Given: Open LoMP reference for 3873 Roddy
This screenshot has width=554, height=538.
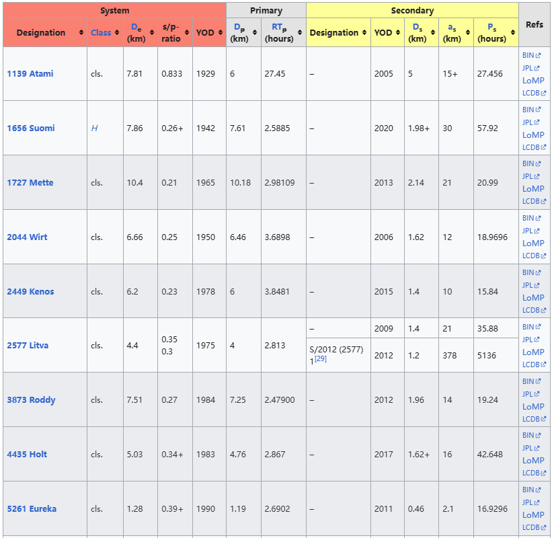Looking at the screenshot, I should pos(533,407).
